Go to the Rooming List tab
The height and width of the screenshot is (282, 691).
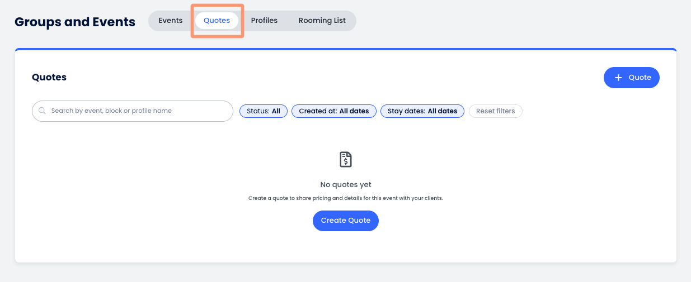coord(322,21)
